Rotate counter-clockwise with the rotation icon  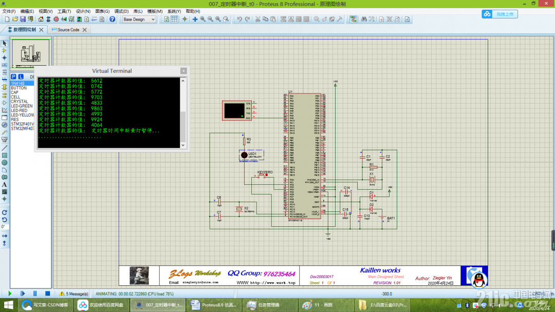coord(4,220)
